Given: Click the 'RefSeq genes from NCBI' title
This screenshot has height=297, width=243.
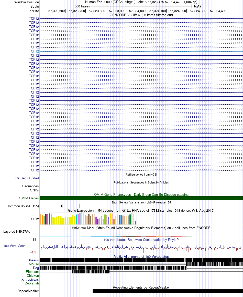Looking at the screenshot, I should 141,175.
